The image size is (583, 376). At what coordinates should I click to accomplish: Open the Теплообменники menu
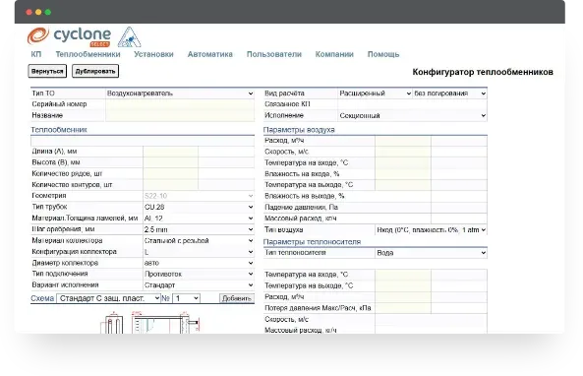pos(87,54)
